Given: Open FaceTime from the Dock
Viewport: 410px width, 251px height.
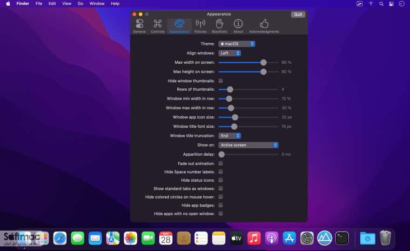Looking at the screenshot, I should 148,238.
